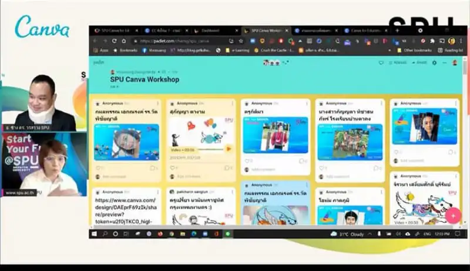The image size is (470, 271).
Task: Open three-dot menu on ครูกัลยา post
Action: coord(307,103)
